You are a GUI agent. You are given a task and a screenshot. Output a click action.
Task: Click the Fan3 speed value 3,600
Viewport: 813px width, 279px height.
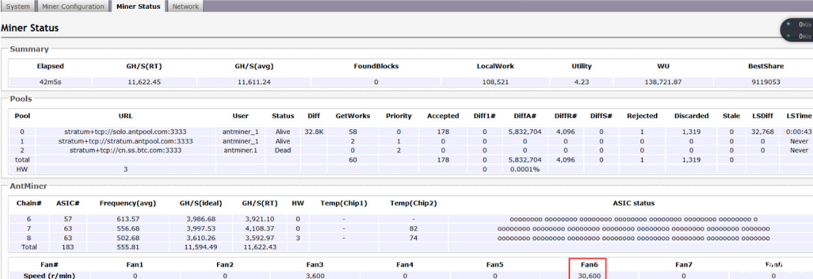pos(316,275)
